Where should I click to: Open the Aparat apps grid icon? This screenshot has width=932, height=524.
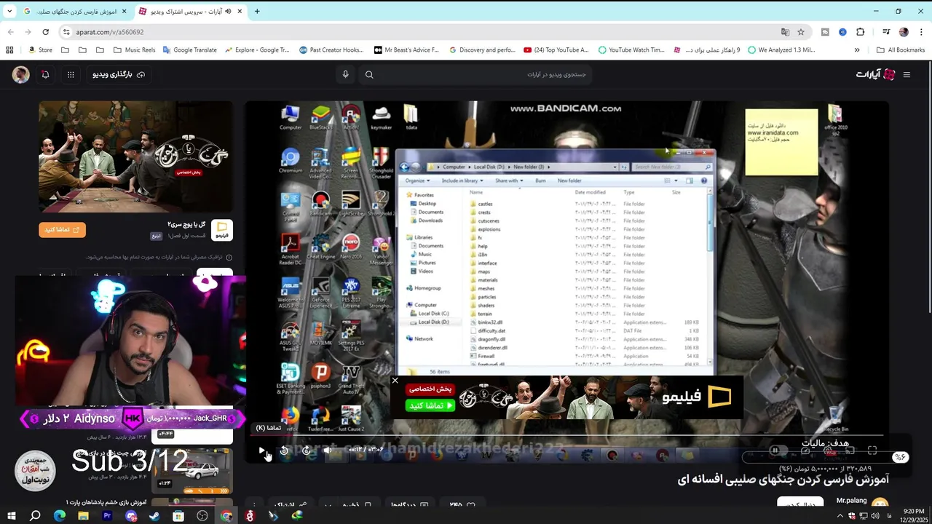point(71,74)
